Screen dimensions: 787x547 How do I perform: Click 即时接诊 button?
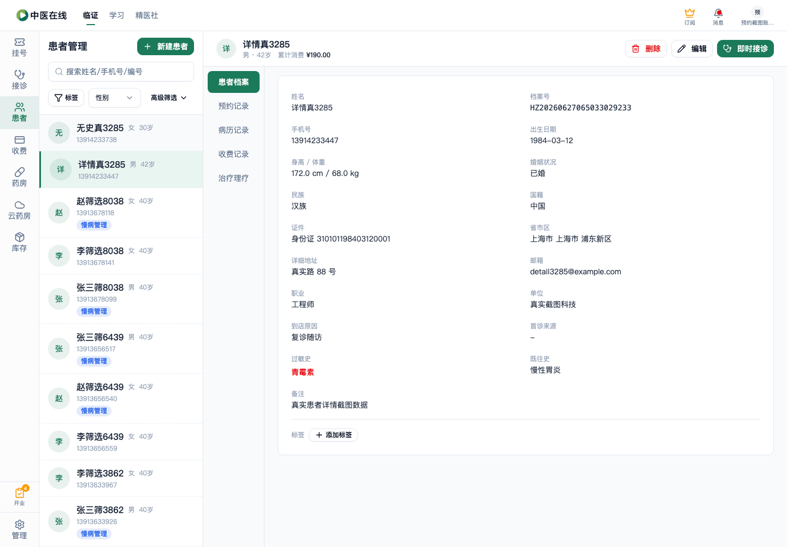(745, 49)
